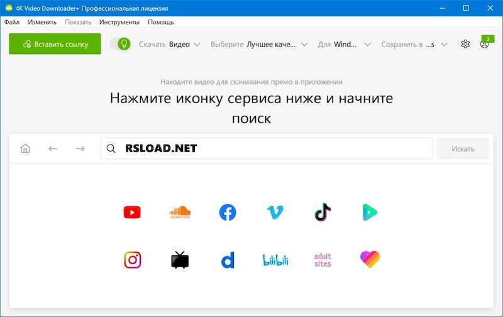Open Instagram service icon
503x317 pixels.
pos(133,260)
